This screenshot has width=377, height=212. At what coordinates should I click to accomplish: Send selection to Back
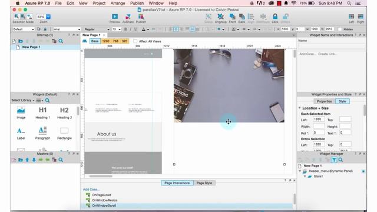(242, 16)
